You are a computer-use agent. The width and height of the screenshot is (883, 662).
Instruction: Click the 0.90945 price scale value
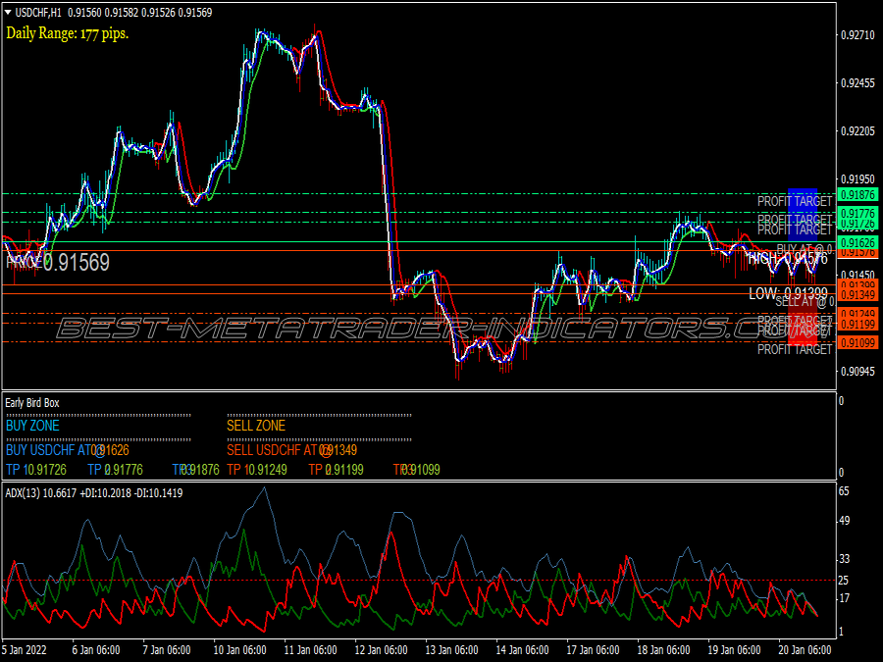click(x=858, y=372)
